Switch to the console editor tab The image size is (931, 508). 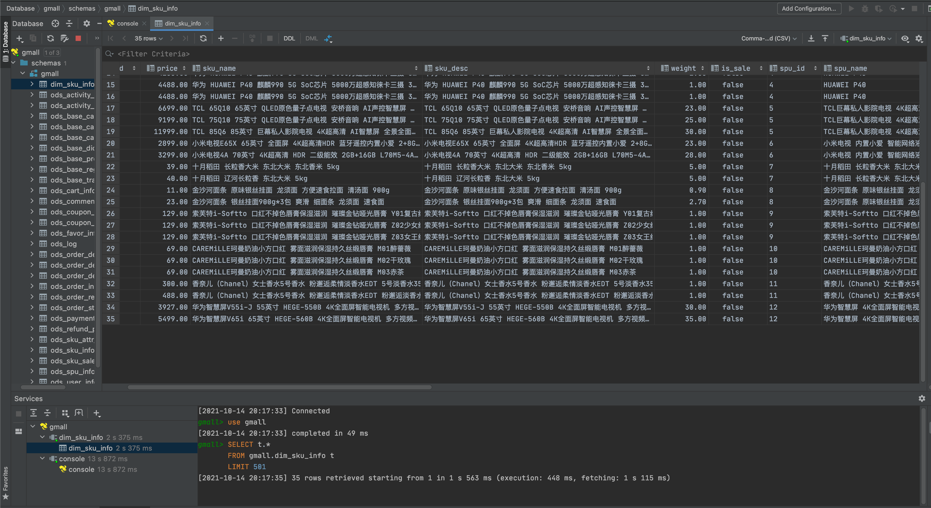click(x=127, y=23)
